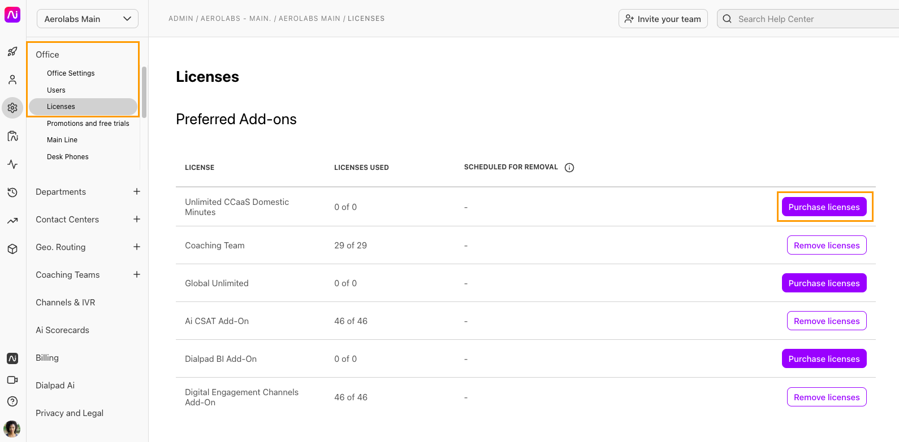
Task: Remove licenses for Digital Engagement Channels Add-On
Action: tap(827, 397)
